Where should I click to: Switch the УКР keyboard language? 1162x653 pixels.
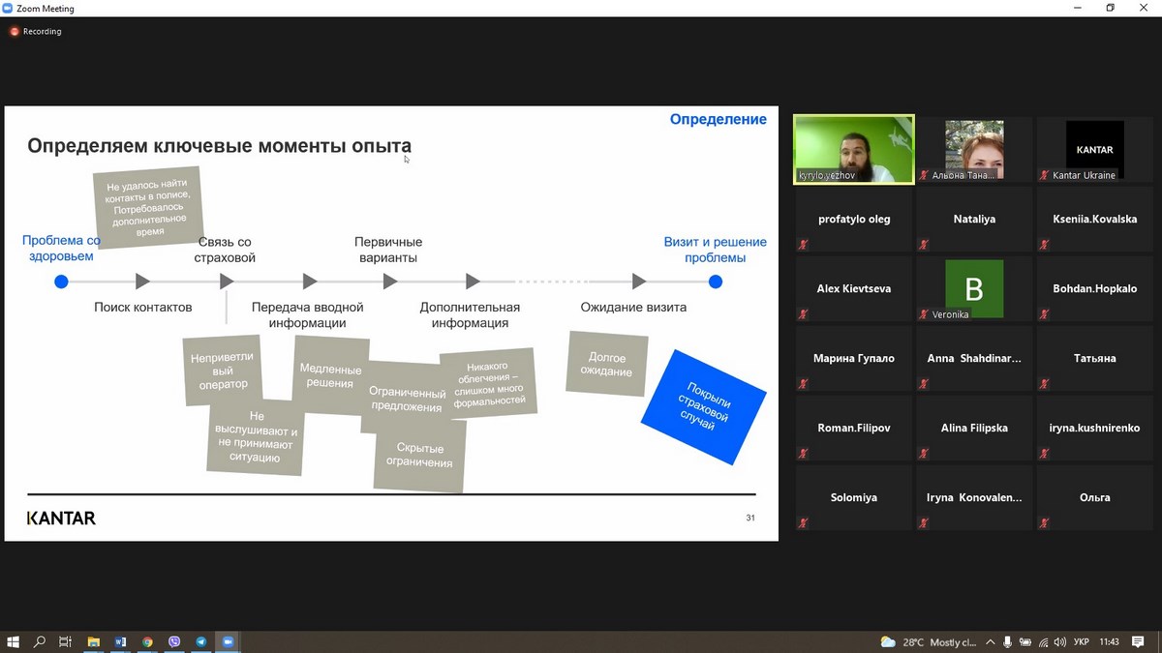(1082, 642)
